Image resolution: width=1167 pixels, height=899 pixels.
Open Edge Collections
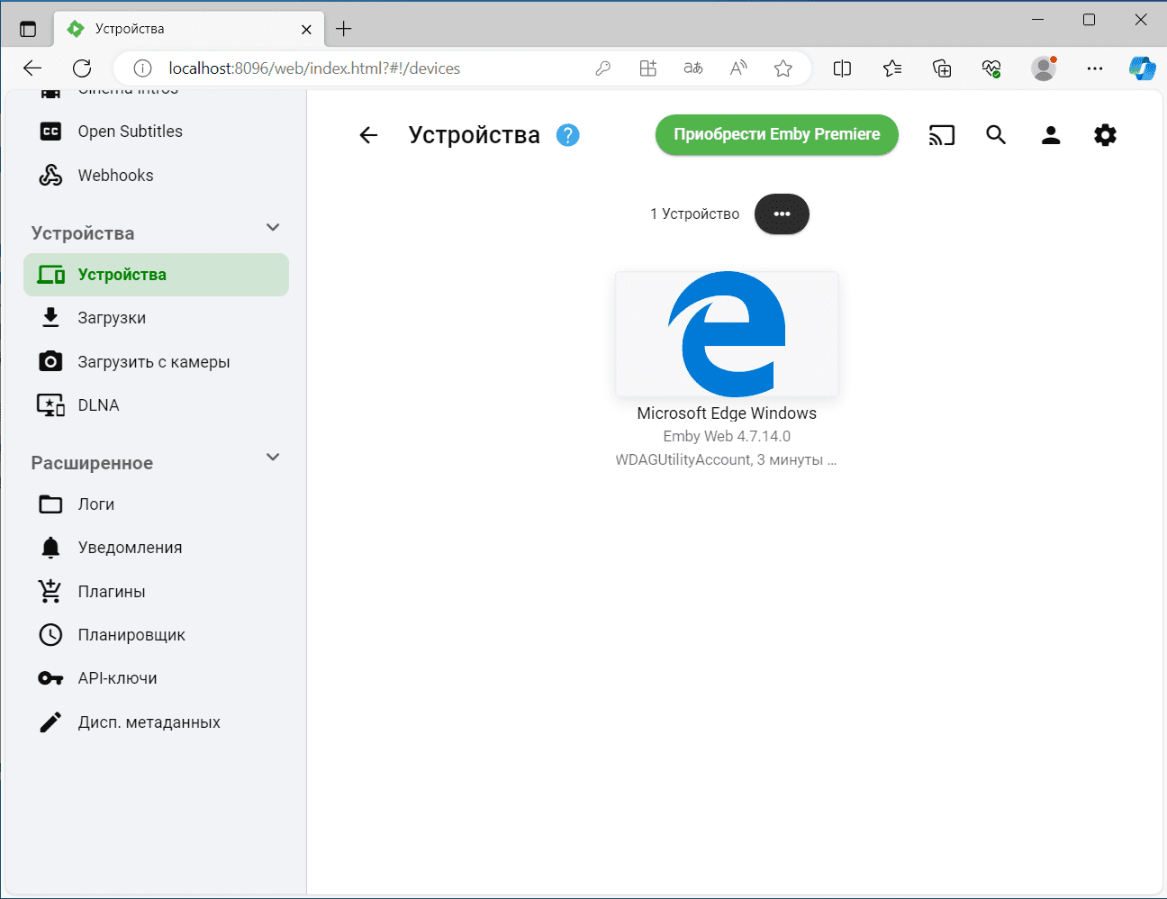(x=942, y=68)
